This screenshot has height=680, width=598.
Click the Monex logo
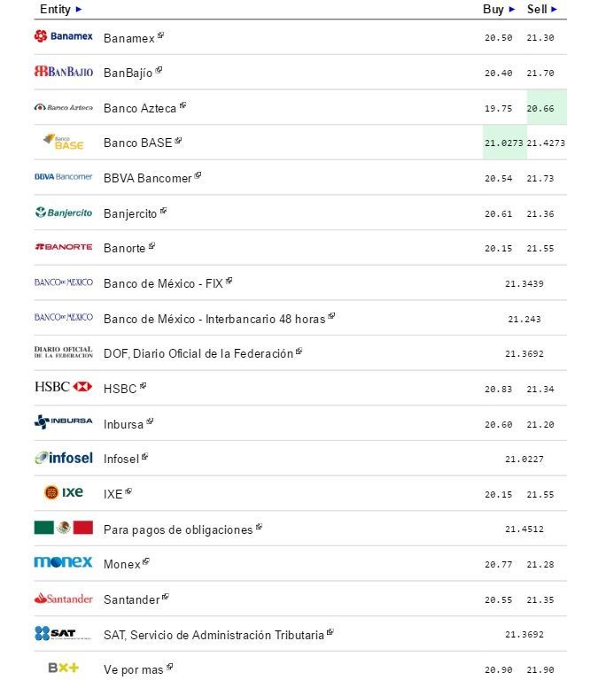coord(63,562)
